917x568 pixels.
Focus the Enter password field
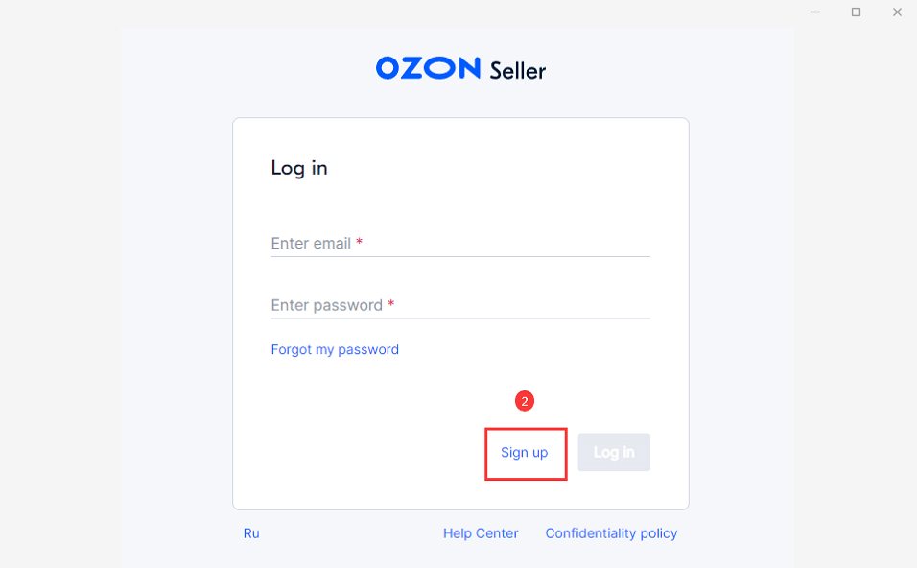click(460, 305)
